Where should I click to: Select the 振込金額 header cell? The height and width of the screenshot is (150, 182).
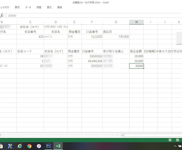pyautogui.click(x=136, y=51)
